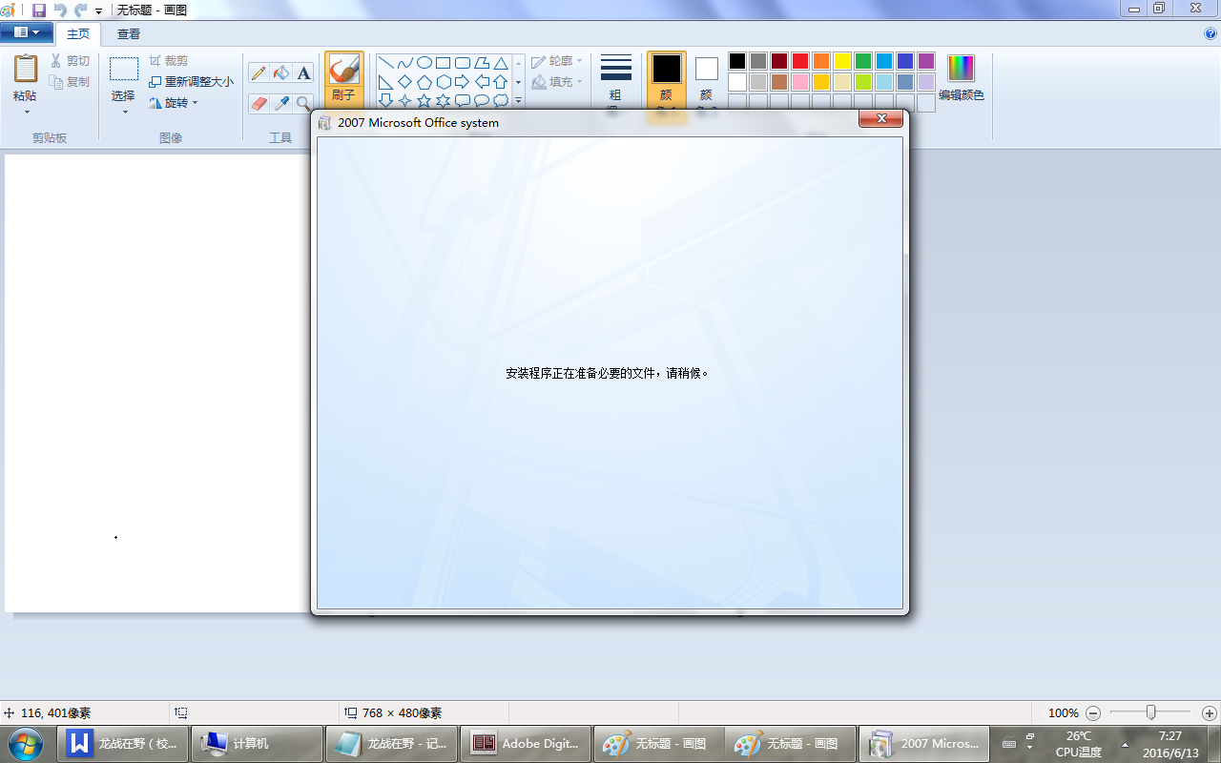Open the Windows Start menu

25,743
